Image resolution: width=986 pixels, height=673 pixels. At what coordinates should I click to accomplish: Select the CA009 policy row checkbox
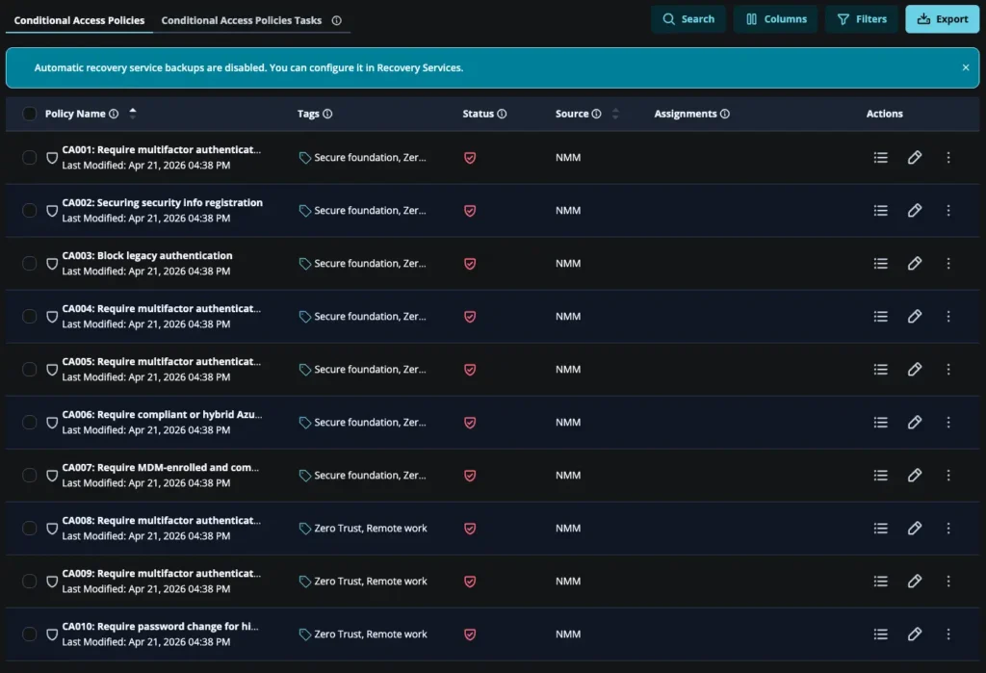(29, 582)
